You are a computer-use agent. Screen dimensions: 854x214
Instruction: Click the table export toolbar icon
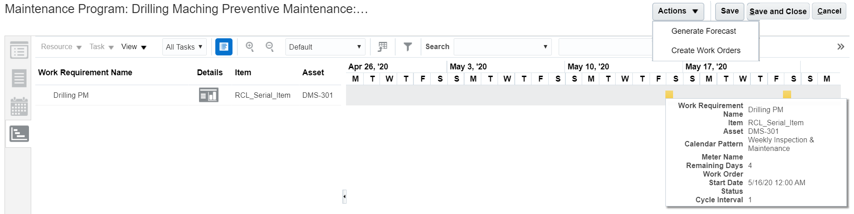pos(383,46)
